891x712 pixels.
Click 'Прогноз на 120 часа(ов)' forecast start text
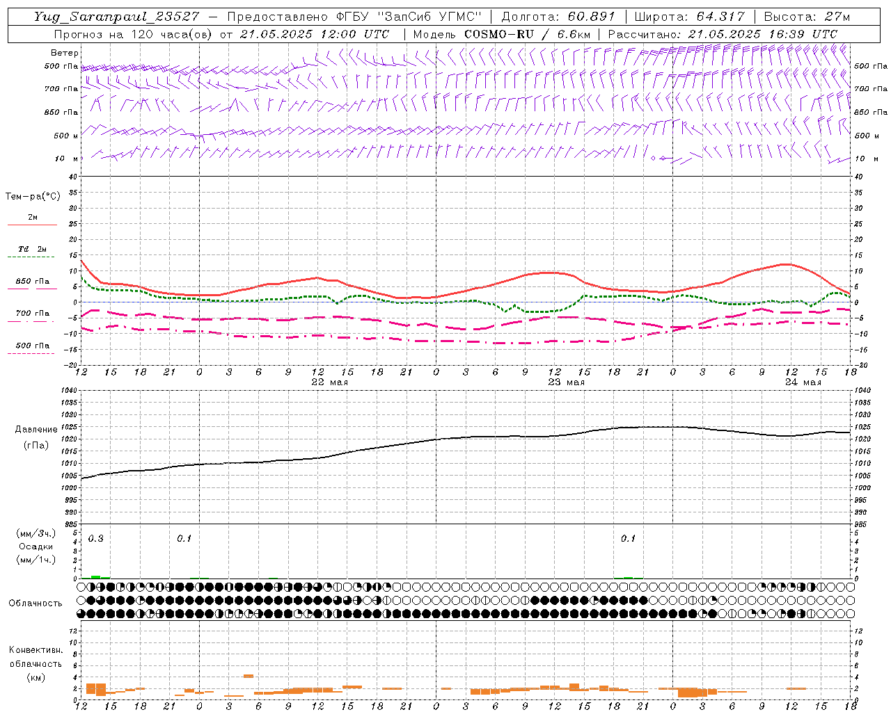[x=132, y=34]
